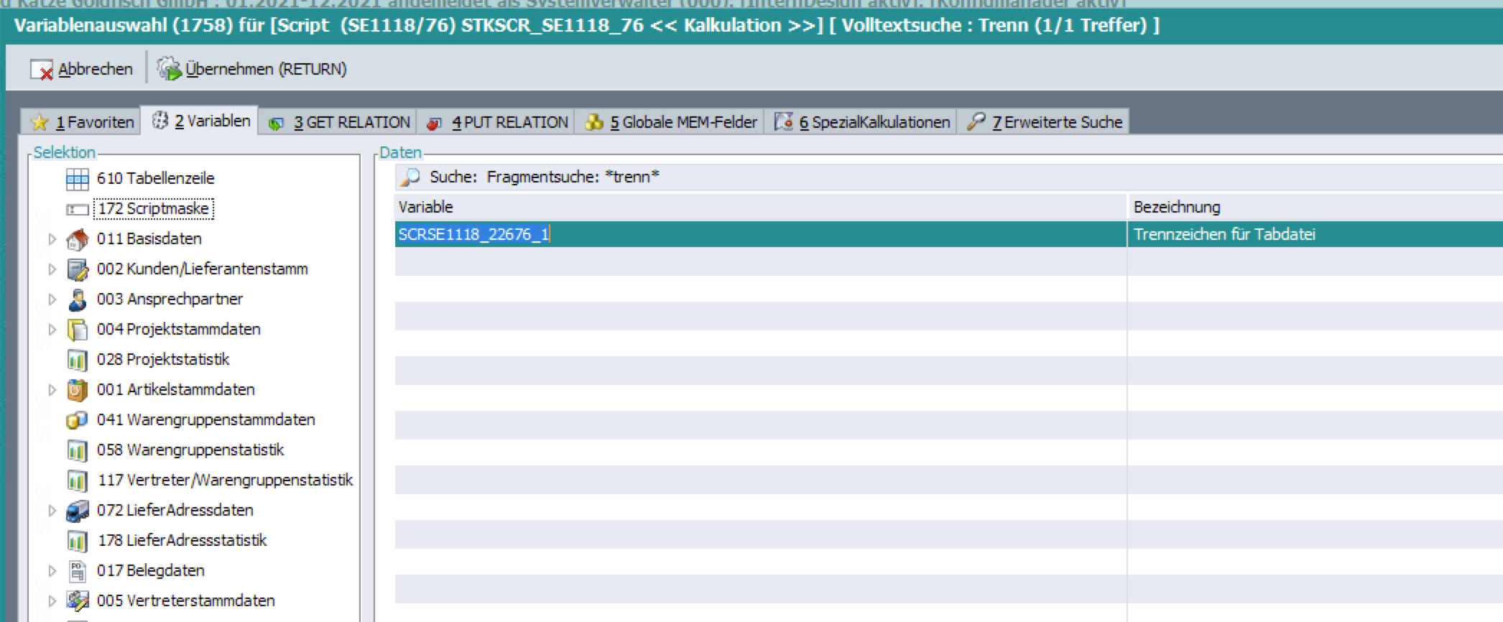This screenshot has width=1503, height=622.
Task: Expand the 002 Kunden/Lieferantenstamm node
Action: click(x=52, y=269)
